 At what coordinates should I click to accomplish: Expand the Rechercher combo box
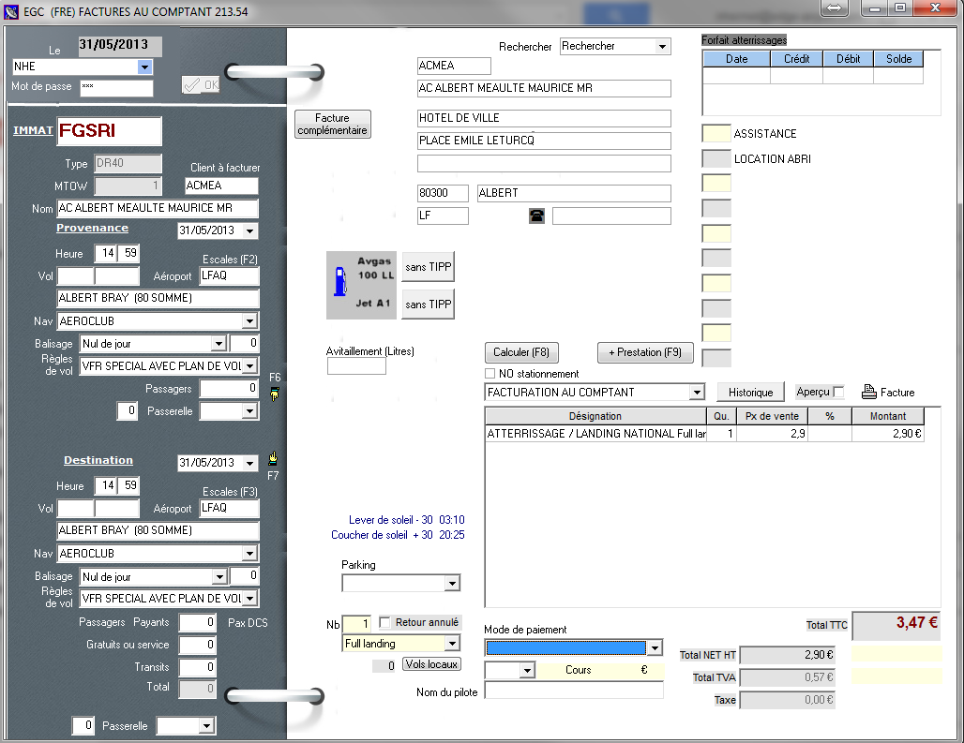pos(662,47)
